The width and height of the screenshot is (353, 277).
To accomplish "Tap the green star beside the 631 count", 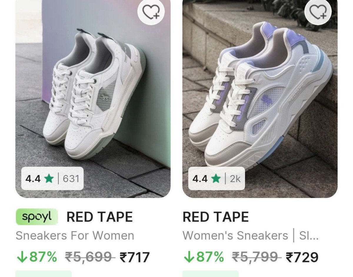I will click(49, 179).
